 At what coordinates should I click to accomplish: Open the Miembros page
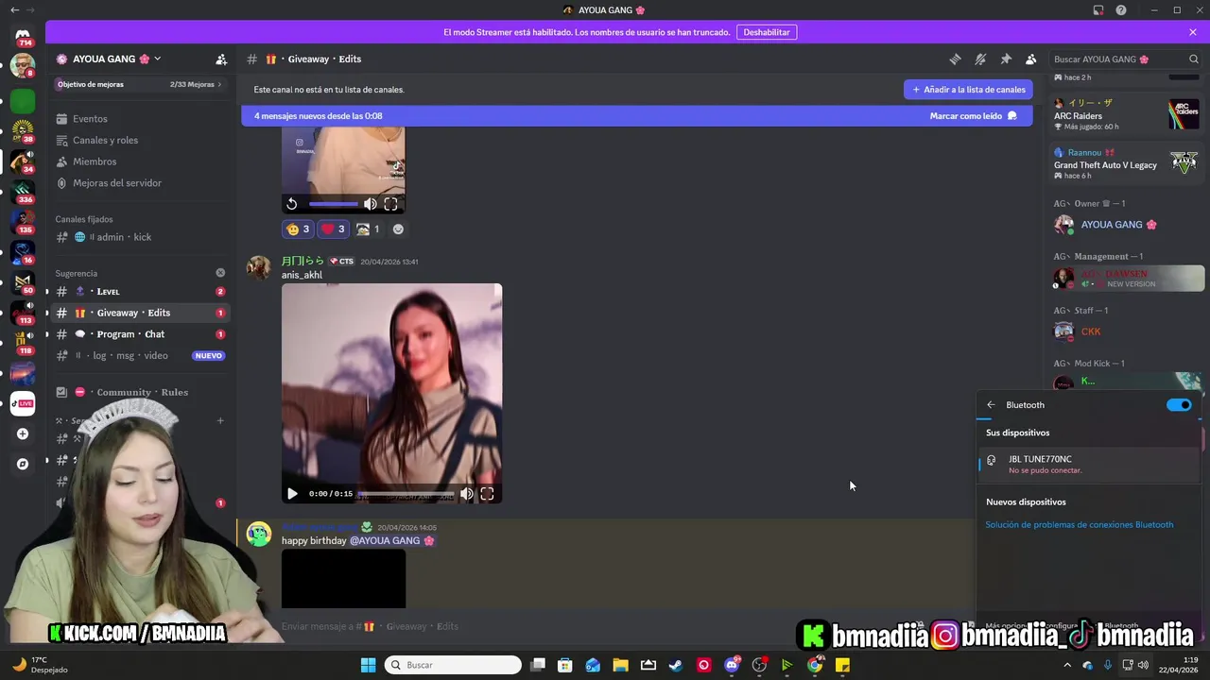pos(140,161)
